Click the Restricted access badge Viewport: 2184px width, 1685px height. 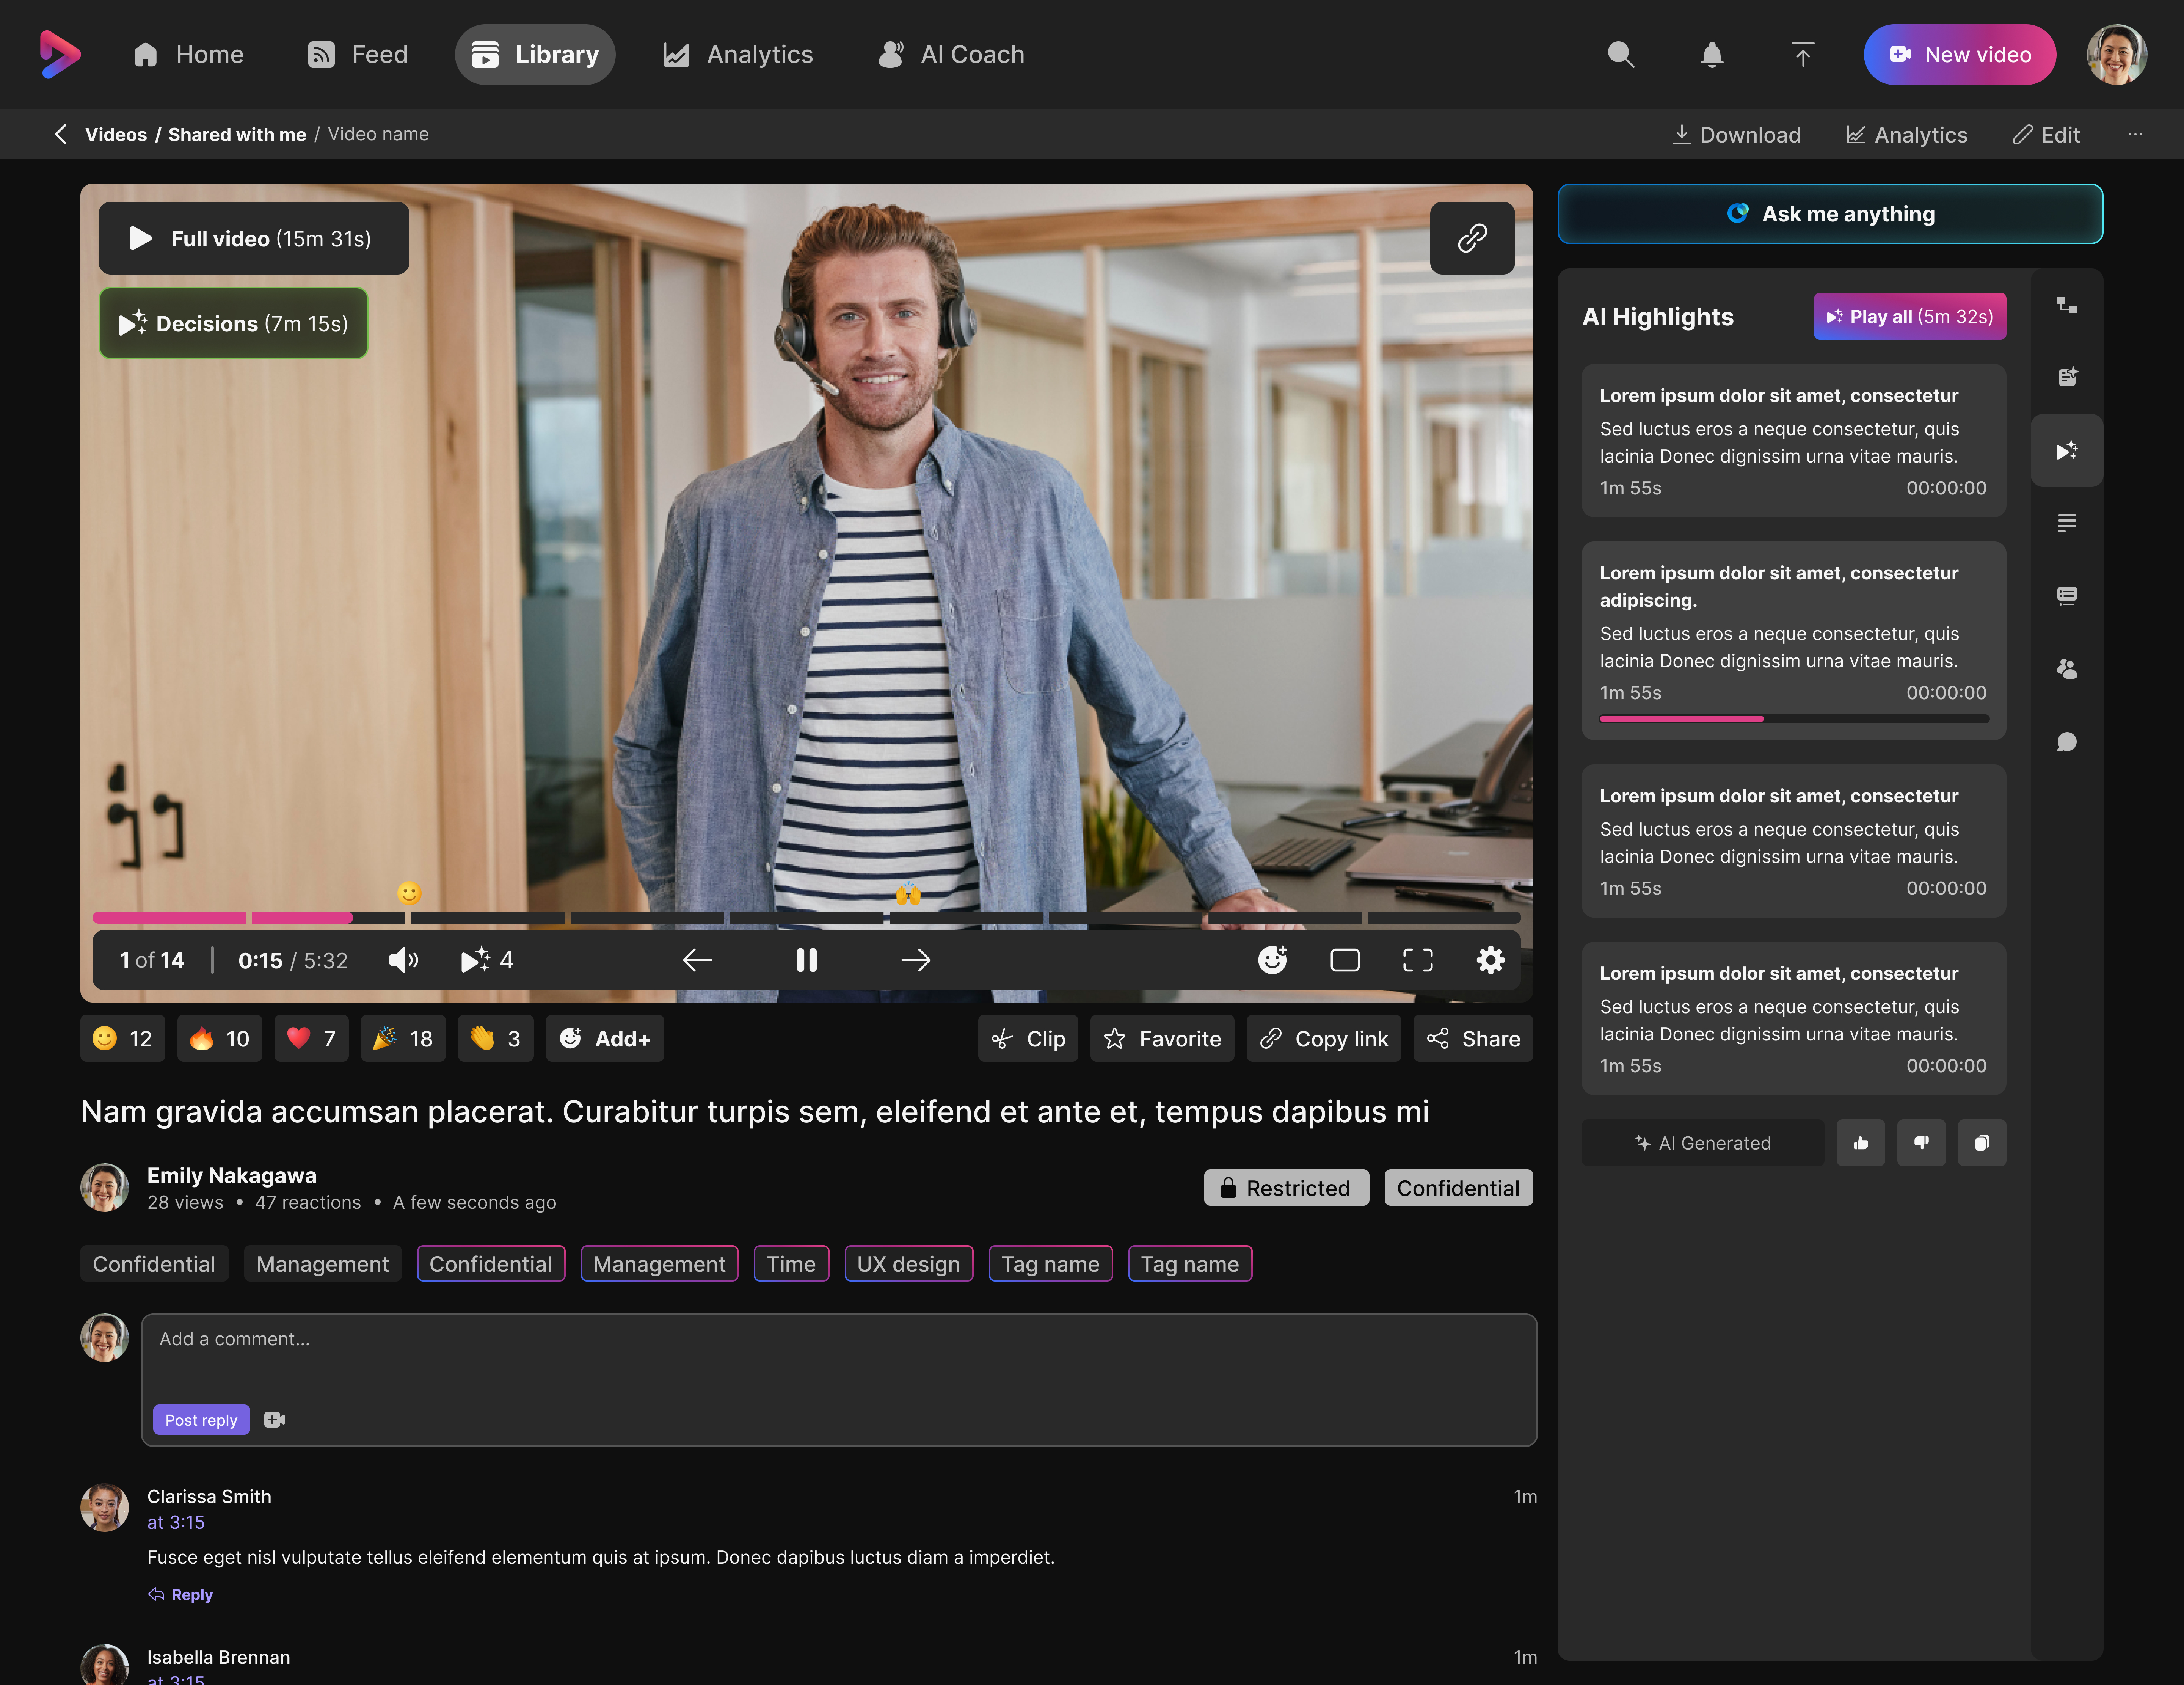pos(1287,1188)
